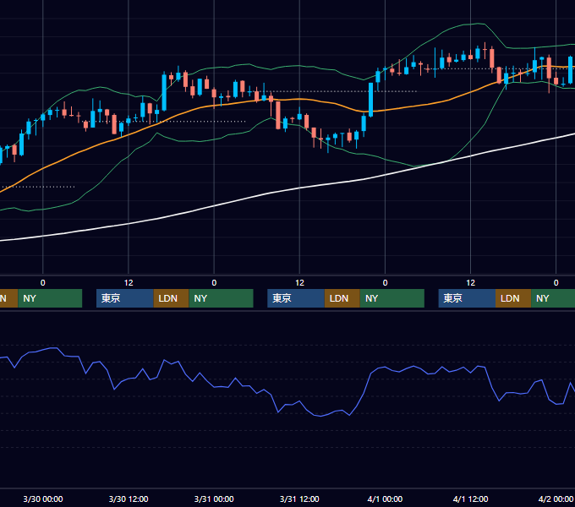Click hour label 0 above 4/1 00:00
Screen dimensions: 575x507
(385, 283)
